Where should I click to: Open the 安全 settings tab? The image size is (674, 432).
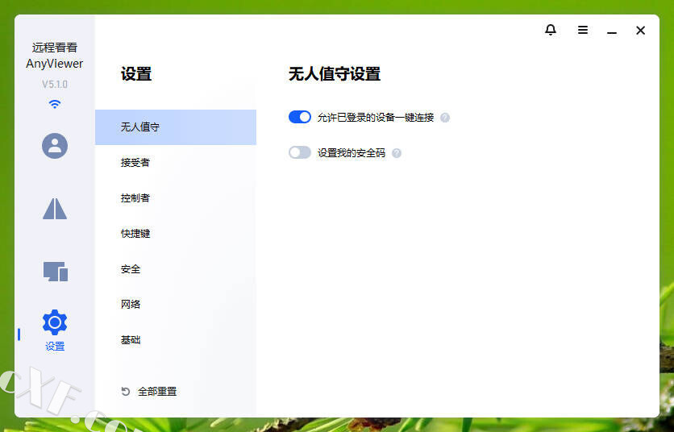[x=176, y=269]
